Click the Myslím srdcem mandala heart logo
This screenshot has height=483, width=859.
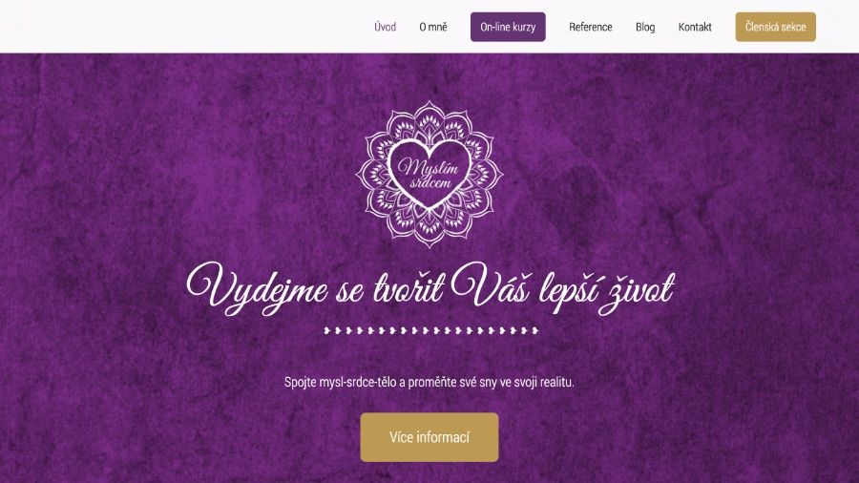coord(429,174)
